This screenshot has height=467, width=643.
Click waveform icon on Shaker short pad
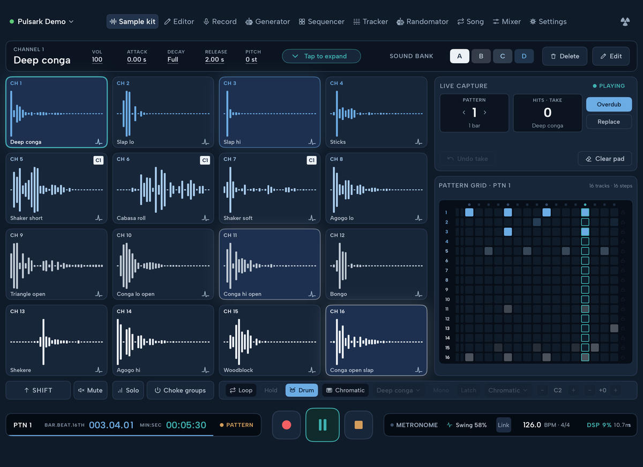99,218
